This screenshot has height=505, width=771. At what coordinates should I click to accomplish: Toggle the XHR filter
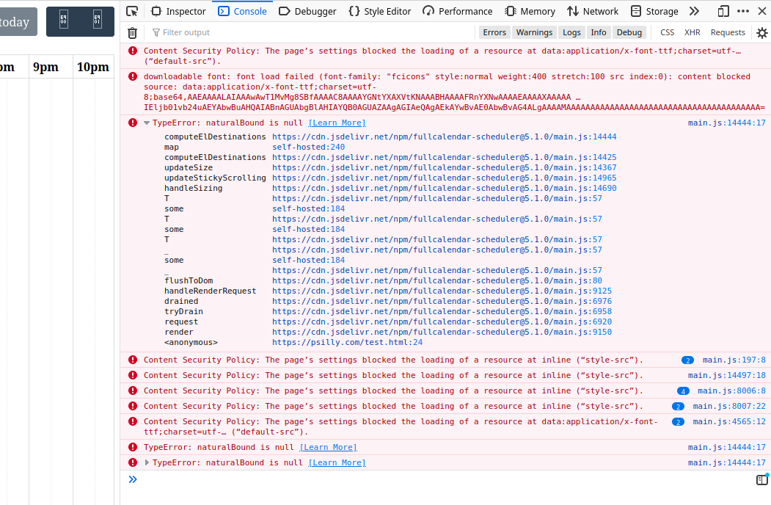point(693,32)
